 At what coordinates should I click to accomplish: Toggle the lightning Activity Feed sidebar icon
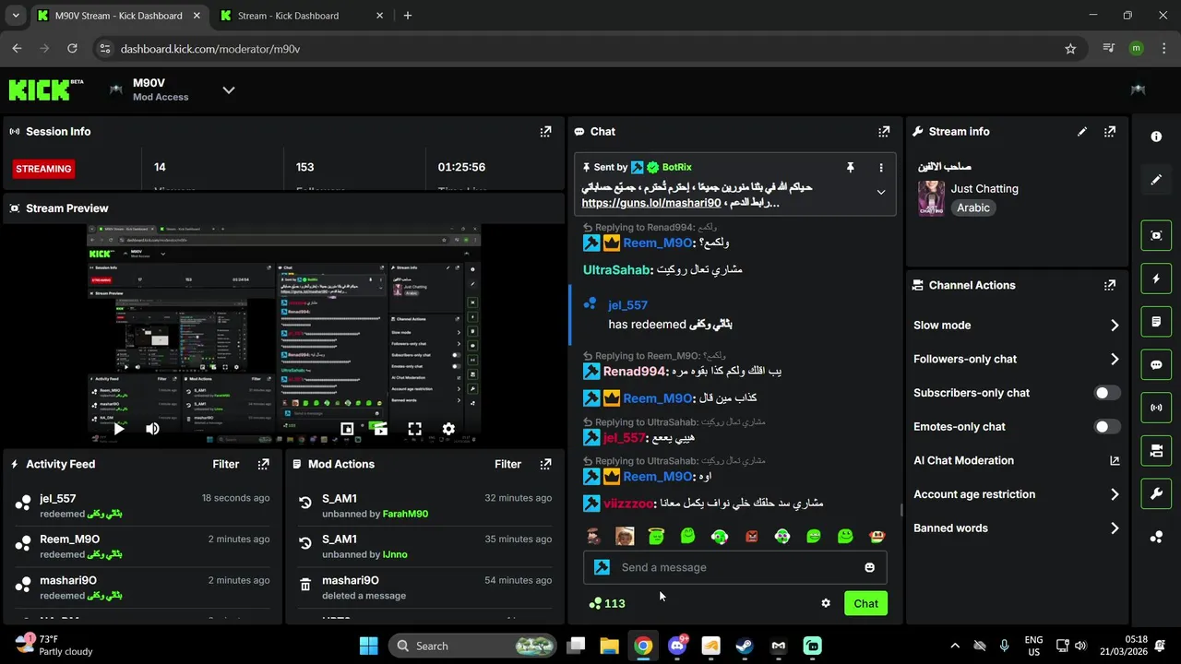[1156, 279]
